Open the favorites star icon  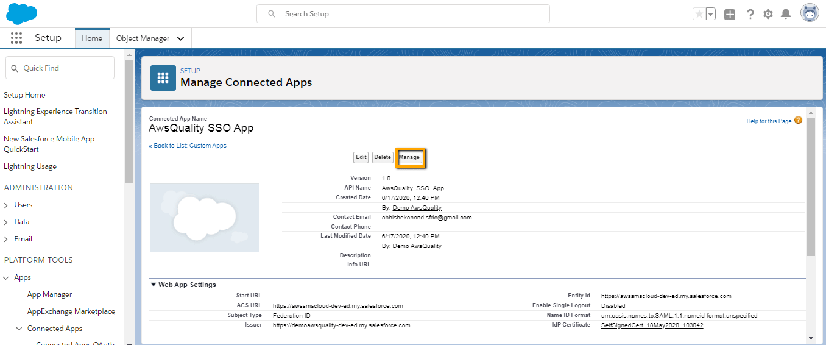click(x=699, y=14)
